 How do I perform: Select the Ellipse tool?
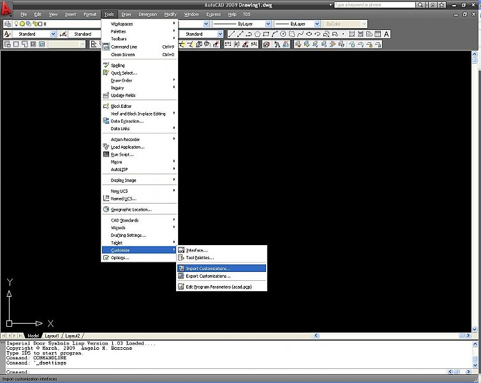click(x=309, y=34)
